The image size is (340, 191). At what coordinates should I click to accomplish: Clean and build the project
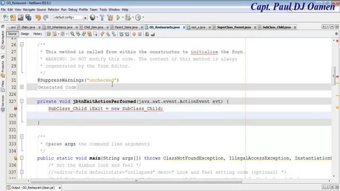[110, 18]
